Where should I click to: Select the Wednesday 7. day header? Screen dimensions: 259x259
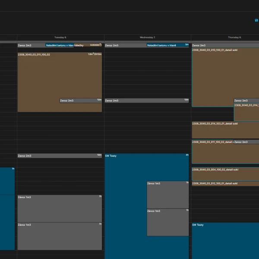(x=148, y=37)
